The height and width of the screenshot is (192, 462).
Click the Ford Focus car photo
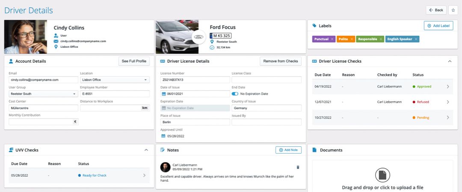click(x=177, y=37)
